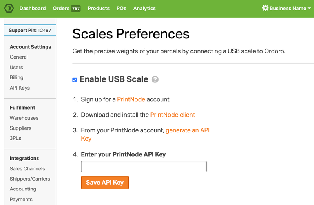
Task: Click the settings gear icon
Action: 265,8
